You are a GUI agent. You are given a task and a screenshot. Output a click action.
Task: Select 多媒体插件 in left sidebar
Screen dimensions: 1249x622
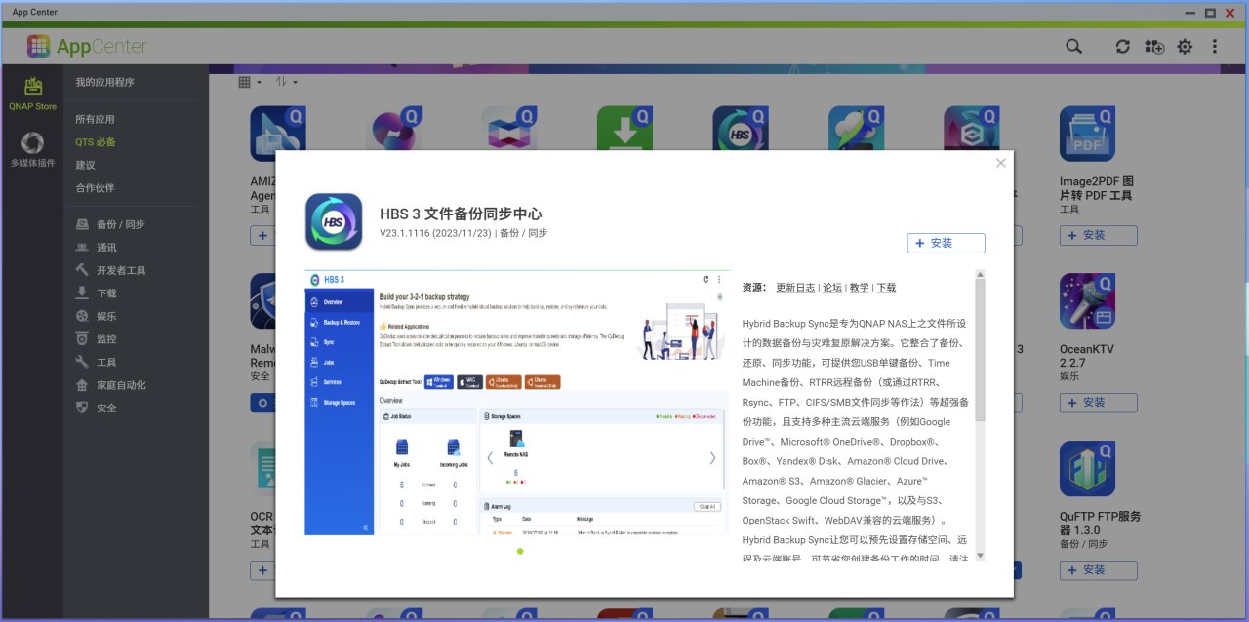pos(32,150)
